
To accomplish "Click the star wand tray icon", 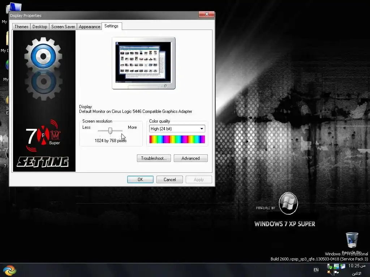I will (x=330, y=273).
